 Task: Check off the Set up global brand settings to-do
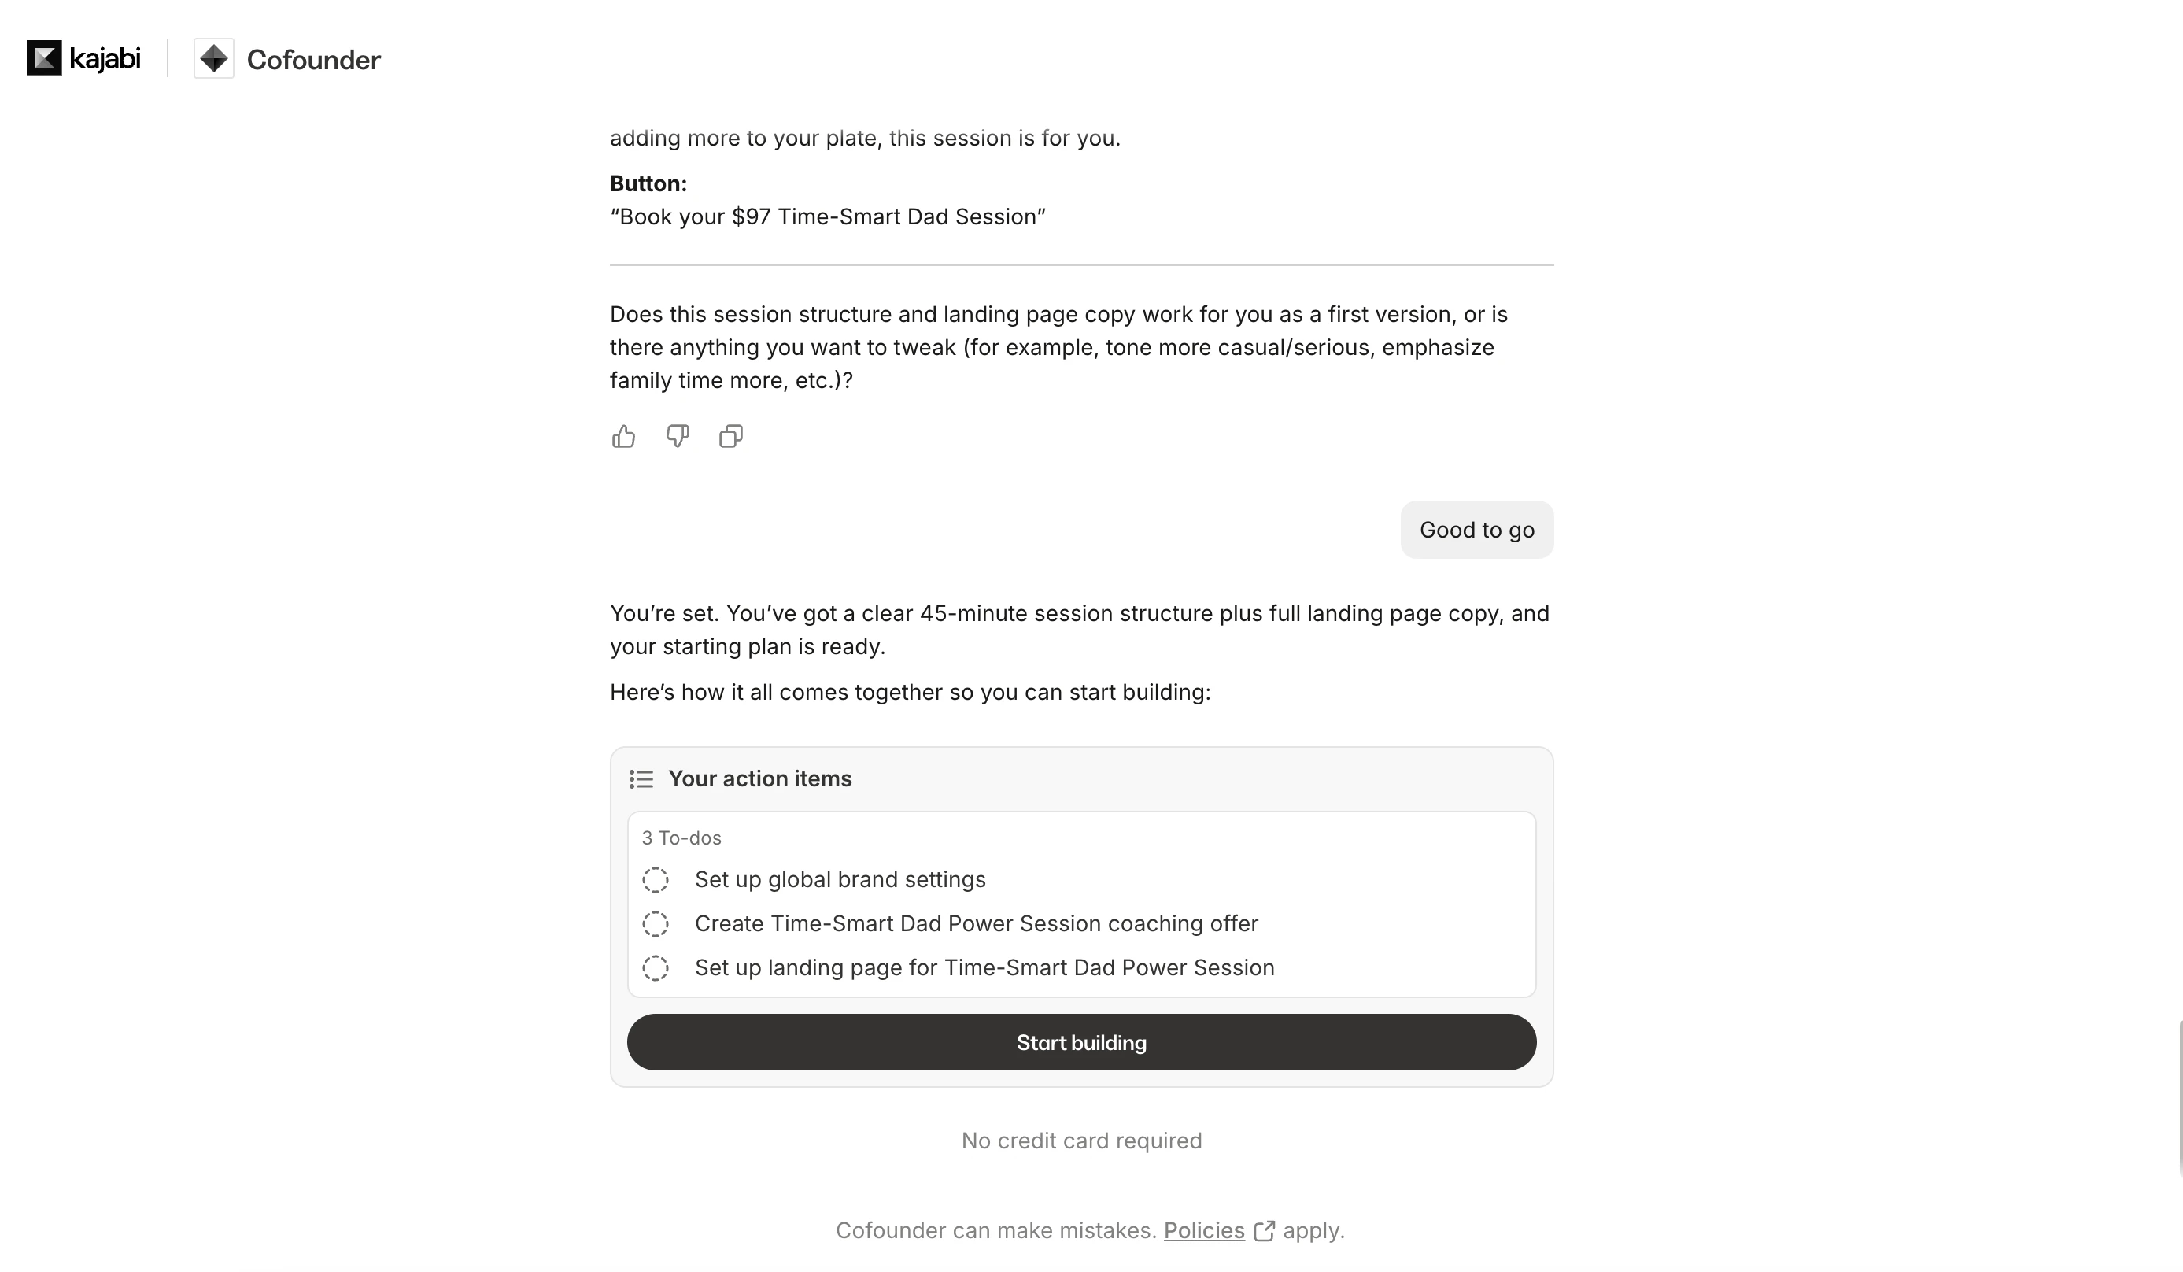tap(656, 879)
